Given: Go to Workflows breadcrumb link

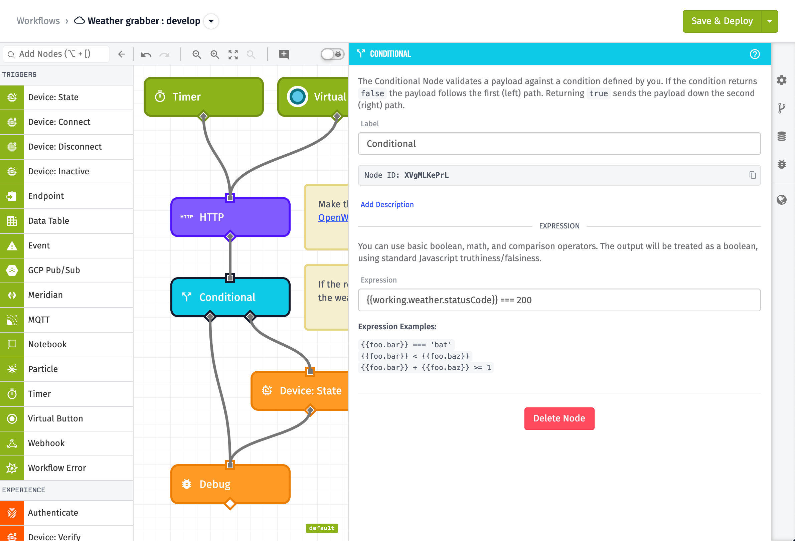Looking at the screenshot, I should [x=38, y=21].
